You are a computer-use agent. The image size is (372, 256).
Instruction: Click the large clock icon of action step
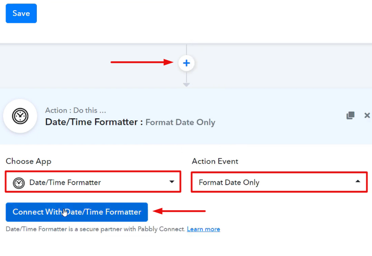[x=20, y=116]
